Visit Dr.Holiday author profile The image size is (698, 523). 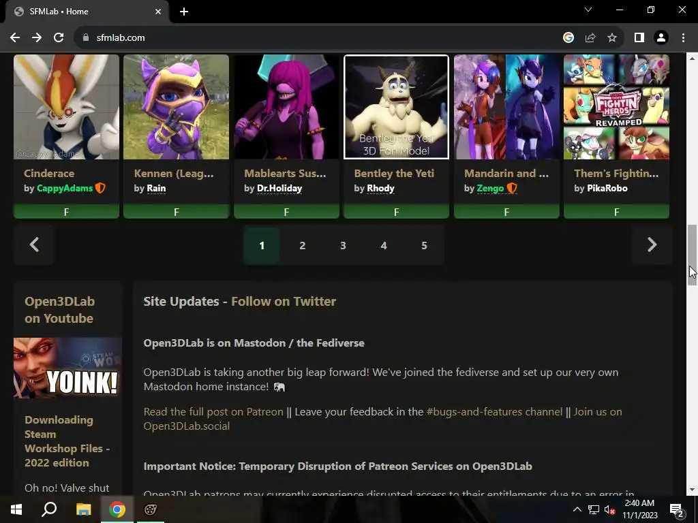tap(279, 189)
